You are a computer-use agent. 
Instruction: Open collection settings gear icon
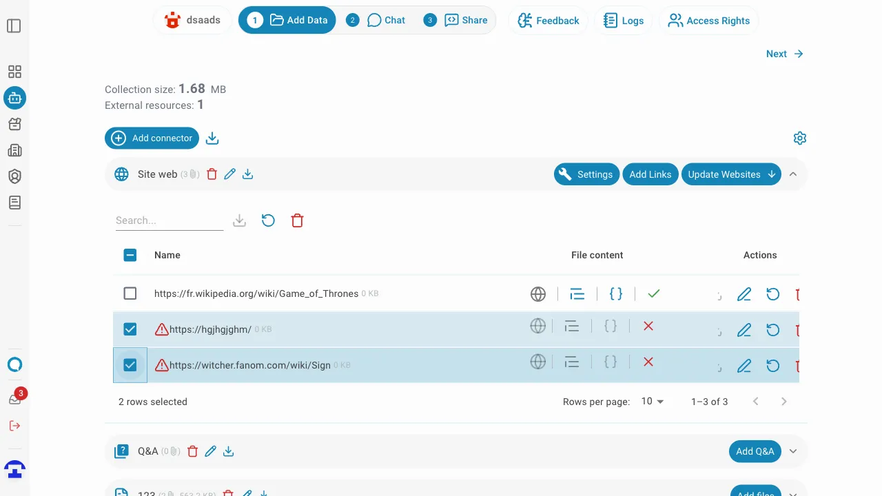point(799,138)
